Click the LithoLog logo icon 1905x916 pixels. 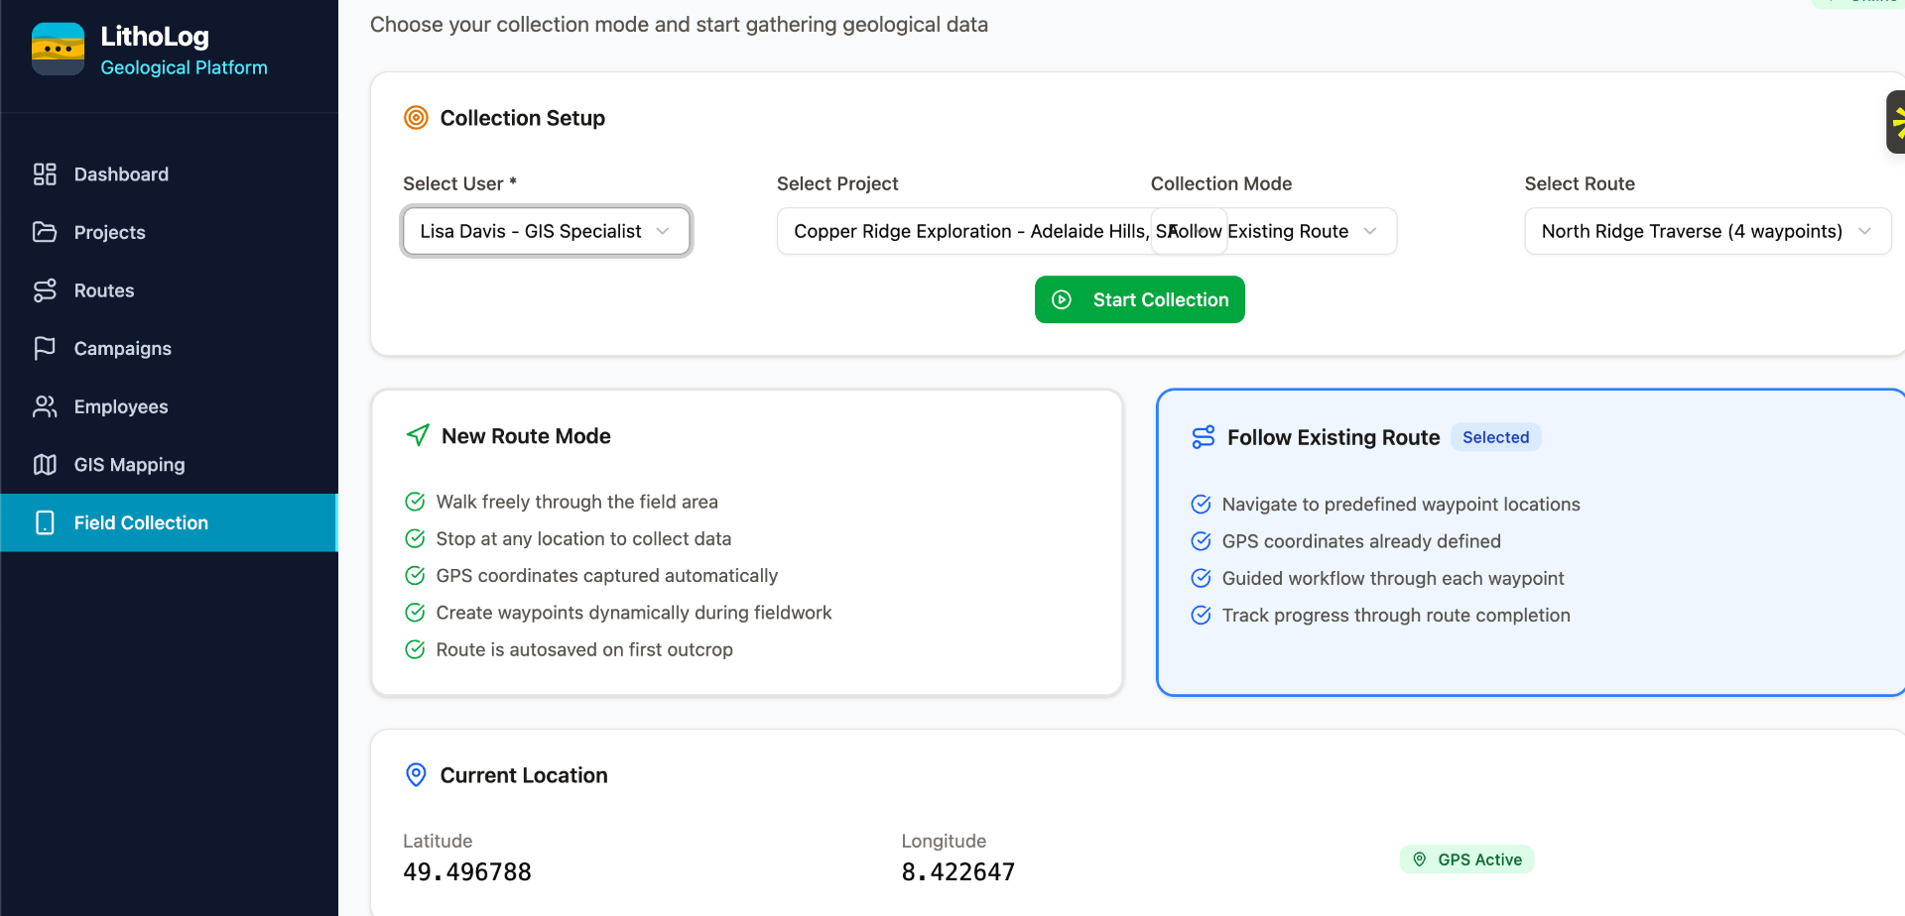pos(58,50)
